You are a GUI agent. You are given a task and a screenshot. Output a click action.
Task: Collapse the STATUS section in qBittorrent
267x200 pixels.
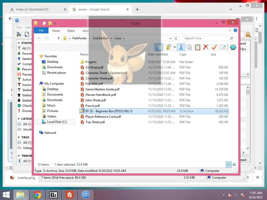(x=19, y=43)
